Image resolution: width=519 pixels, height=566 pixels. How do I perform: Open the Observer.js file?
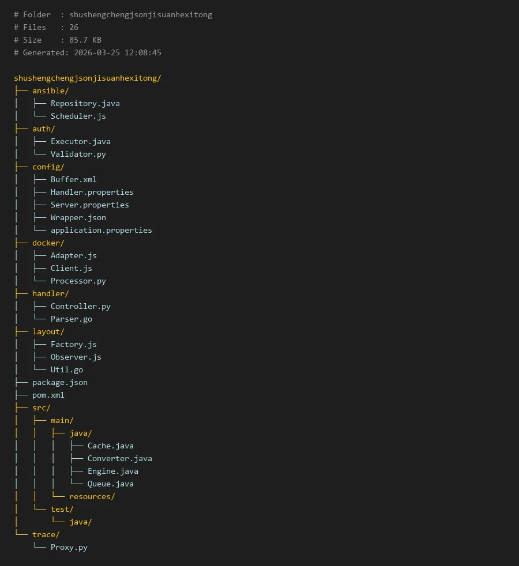(x=76, y=357)
